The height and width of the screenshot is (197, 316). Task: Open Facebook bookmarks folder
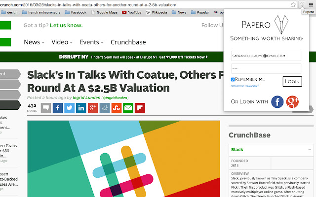coord(76,12)
